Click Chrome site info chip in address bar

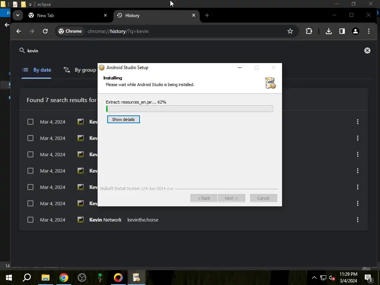coord(70,31)
